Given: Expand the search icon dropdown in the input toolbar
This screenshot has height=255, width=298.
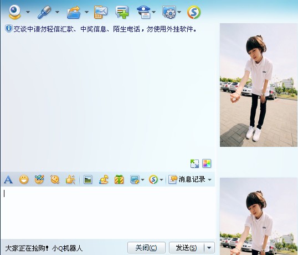Looking at the screenshot, I should (161, 179).
